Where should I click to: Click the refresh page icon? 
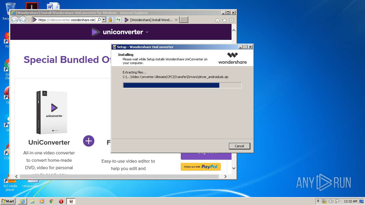118,20
